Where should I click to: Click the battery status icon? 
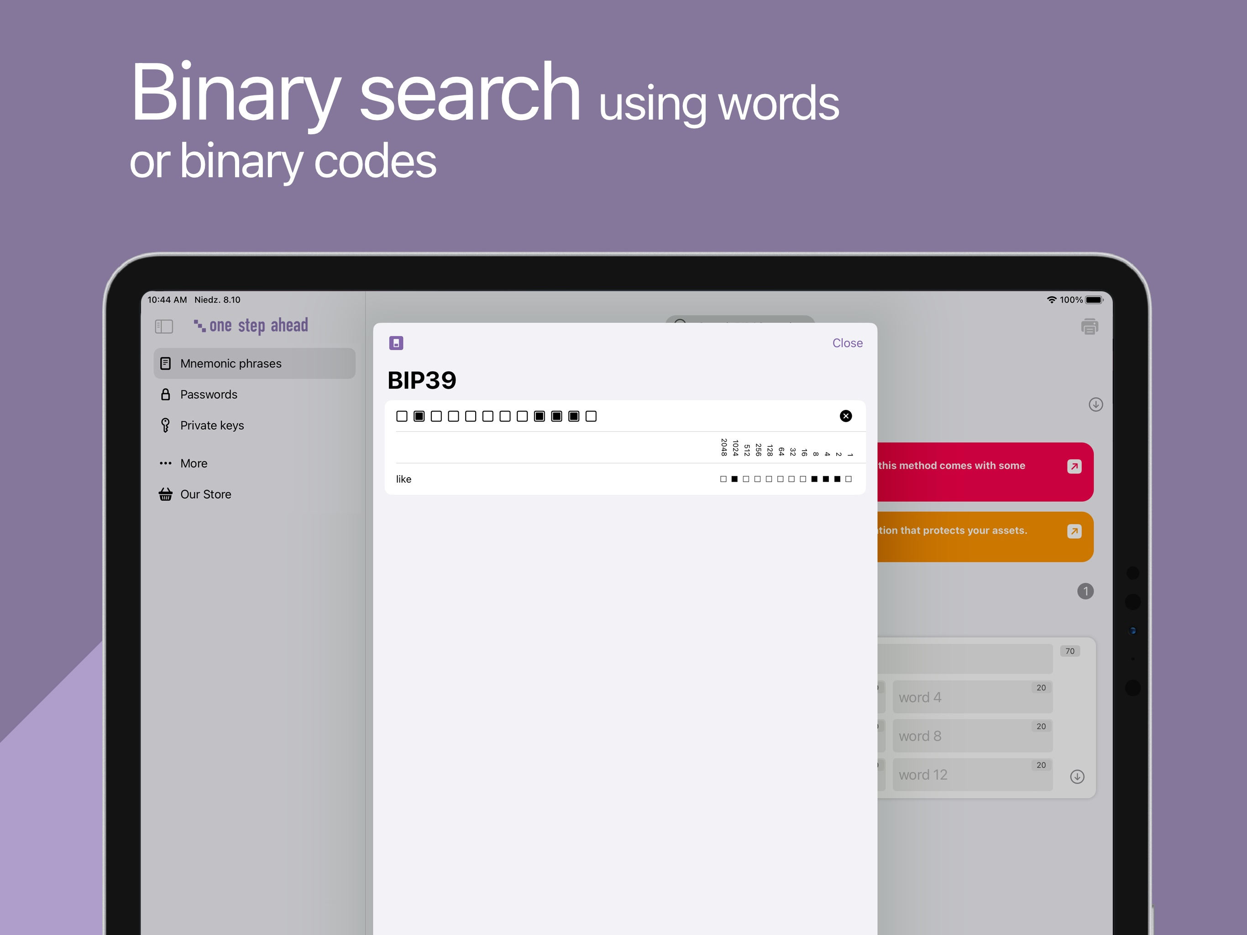pyautogui.click(x=1094, y=300)
